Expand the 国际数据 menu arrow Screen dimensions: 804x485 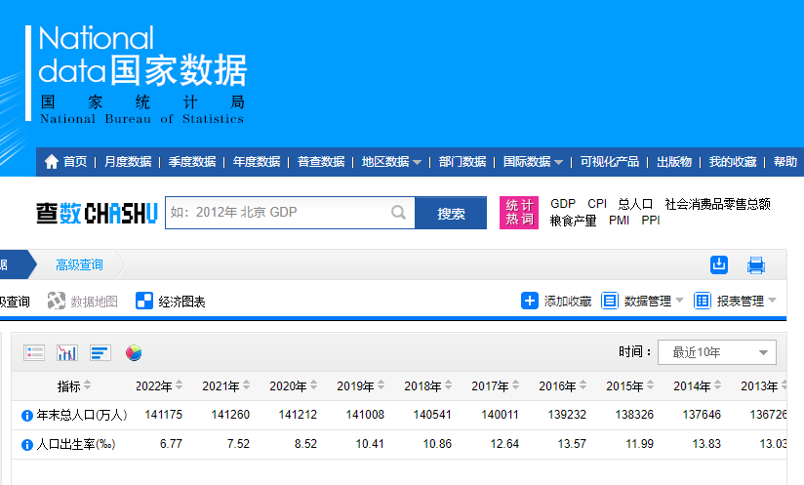coord(558,163)
